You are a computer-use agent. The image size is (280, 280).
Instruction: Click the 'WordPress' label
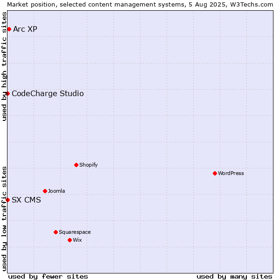click(231, 173)
